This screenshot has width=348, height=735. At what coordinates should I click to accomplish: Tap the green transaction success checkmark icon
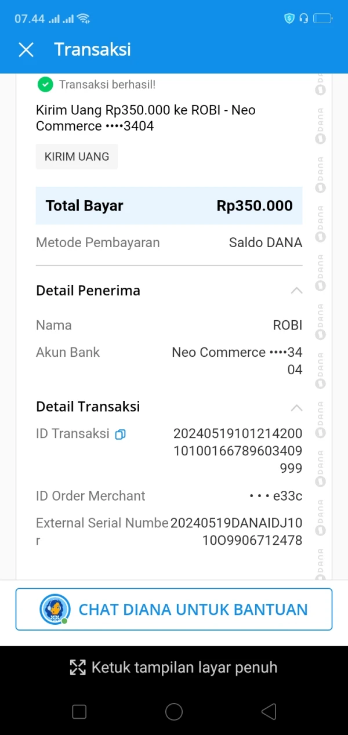(x=45, y=85)
